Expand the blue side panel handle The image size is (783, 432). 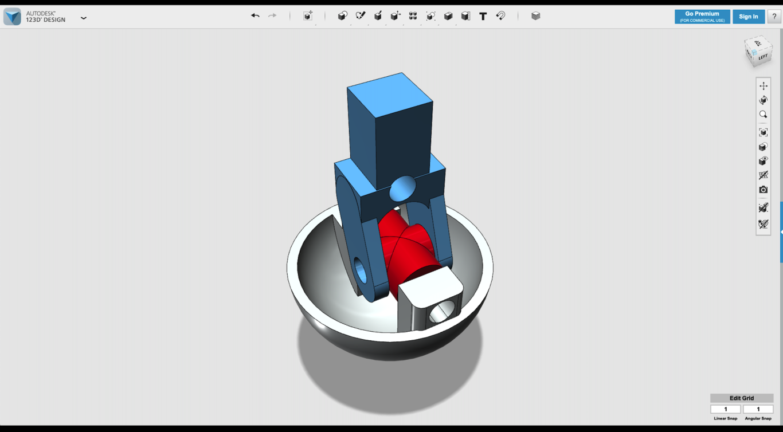click(781, 232)
